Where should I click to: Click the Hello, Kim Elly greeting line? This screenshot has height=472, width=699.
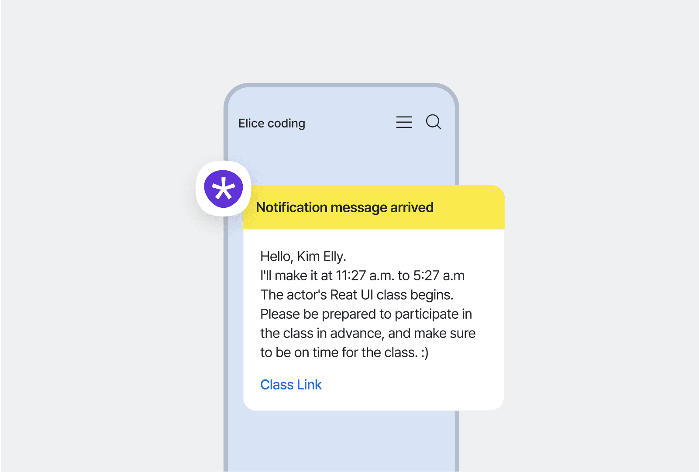coord(303,256)
